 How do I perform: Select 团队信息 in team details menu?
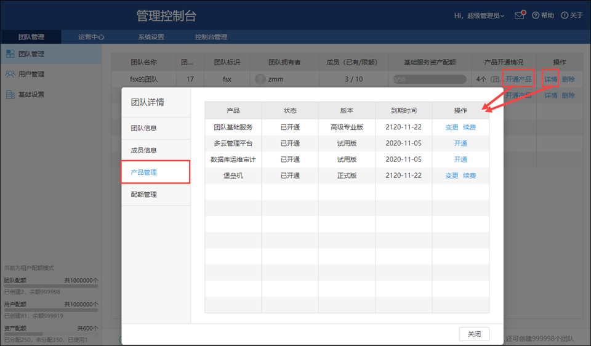144,128
